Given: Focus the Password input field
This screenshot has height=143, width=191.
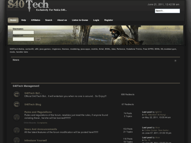Looking at the screenshot, I should (23, 39).
